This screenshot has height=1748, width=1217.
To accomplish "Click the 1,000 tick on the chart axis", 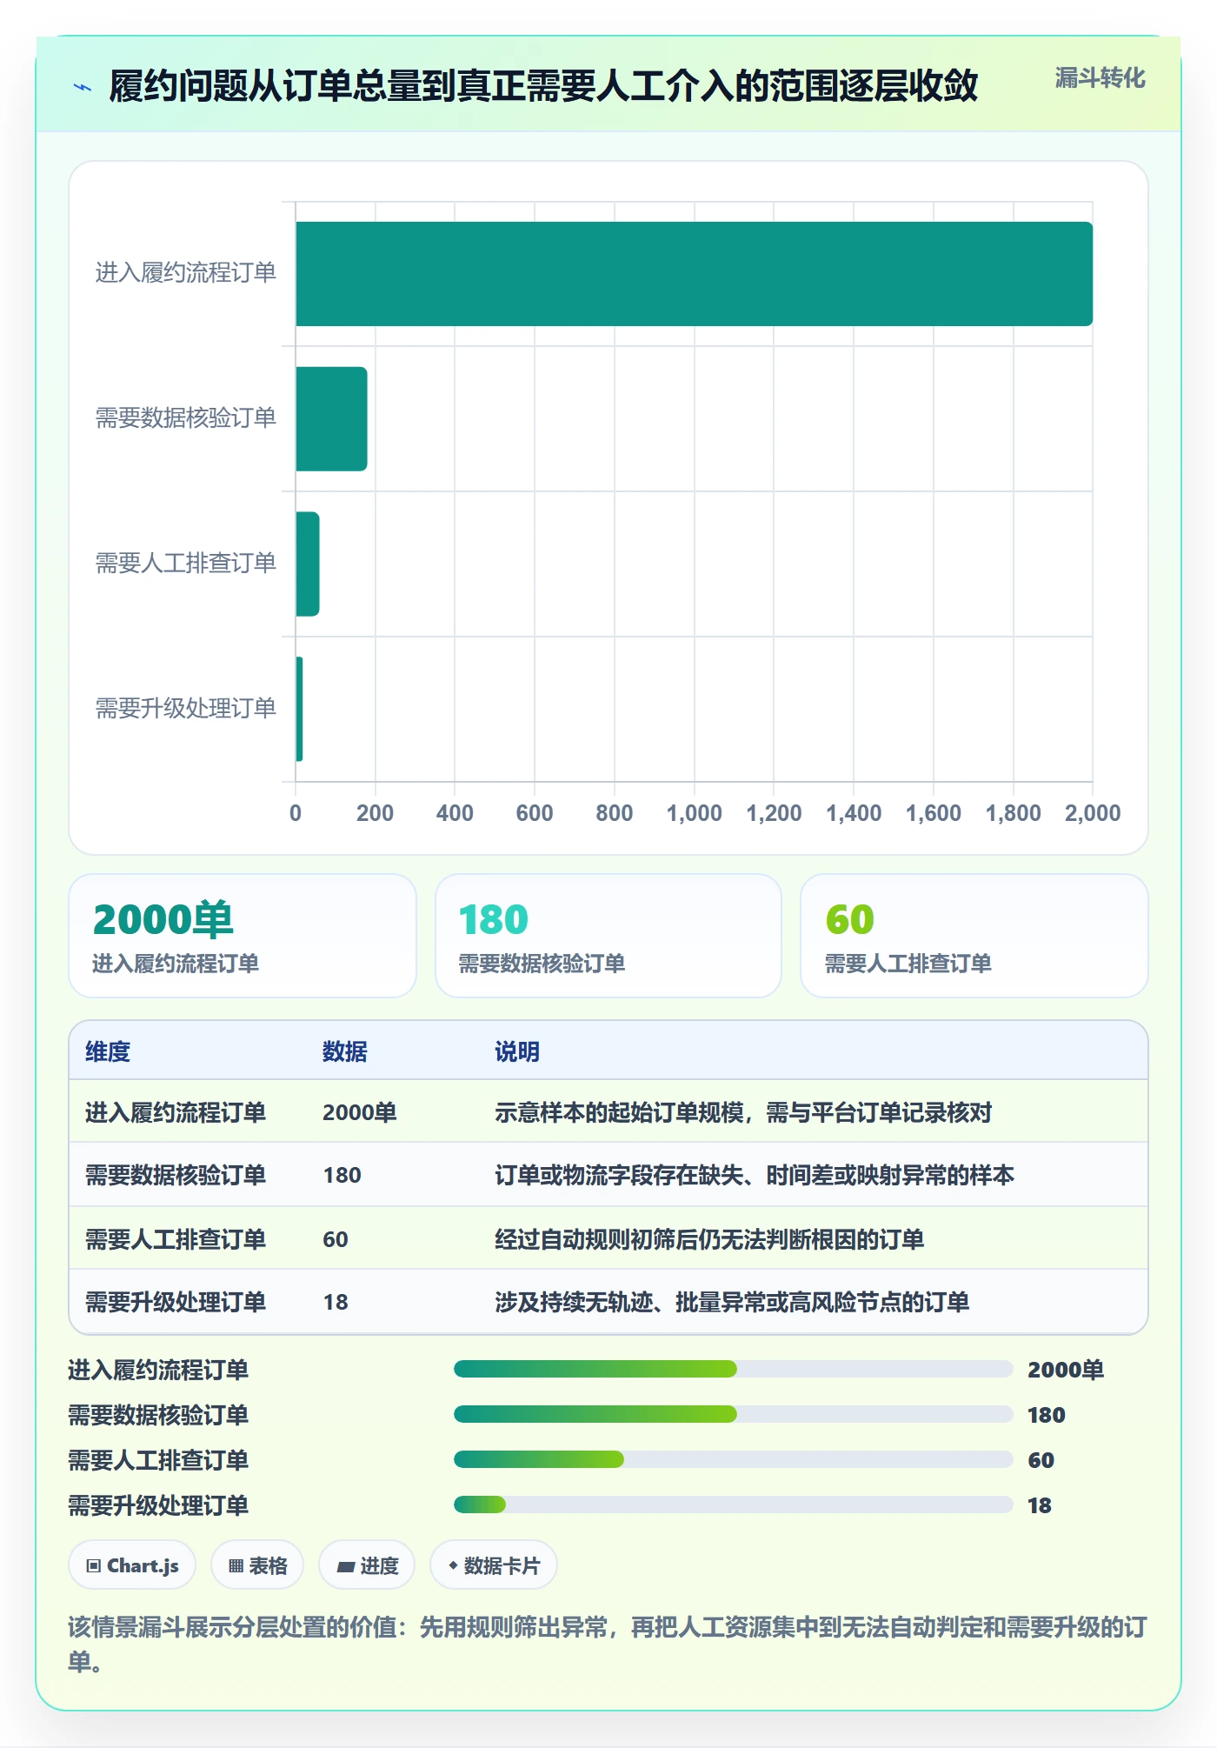I will (x=694, y=813).
